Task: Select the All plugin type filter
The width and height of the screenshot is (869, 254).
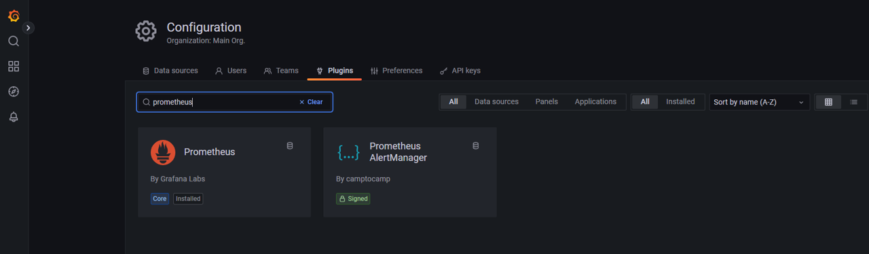Action: click(454, 102)
